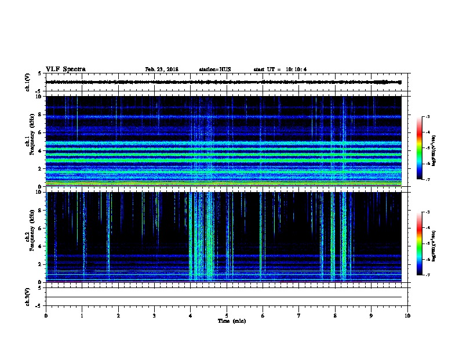Viewport: 459px width, 354px height.
Task: Click the 'ch.1(V)' axis label
Action: 28,82
